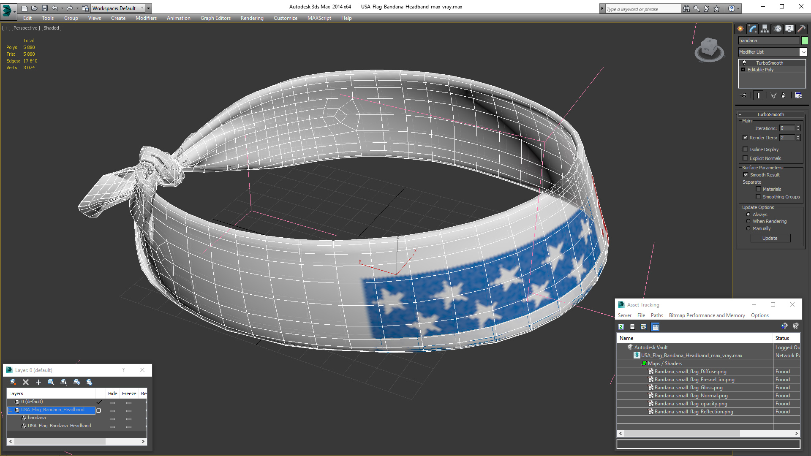Open the MAXScript menu
Viewport: 811px width, 456px height.
(319, 18)
